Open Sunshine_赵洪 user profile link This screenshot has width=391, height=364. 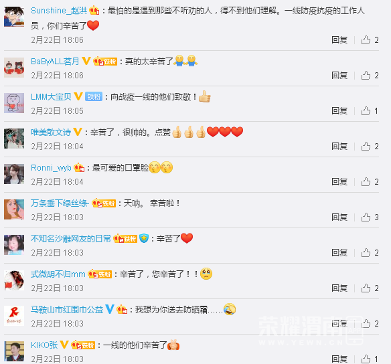[59, 11]
